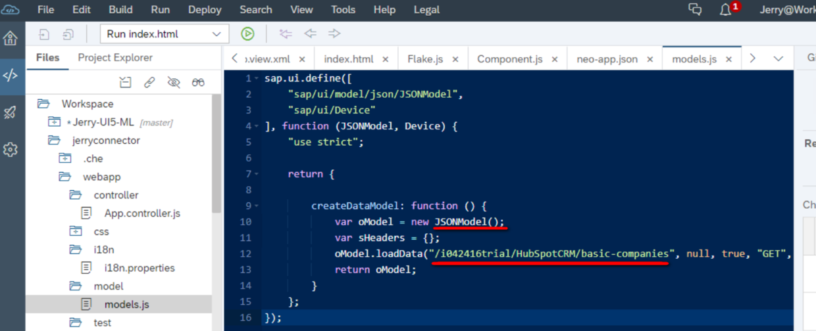Close the Component.js tab
Screen dimensions: 816x331
(555, 59)
